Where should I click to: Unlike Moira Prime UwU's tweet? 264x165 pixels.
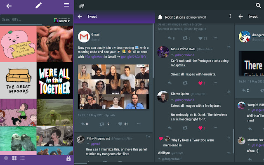[200, 83]
